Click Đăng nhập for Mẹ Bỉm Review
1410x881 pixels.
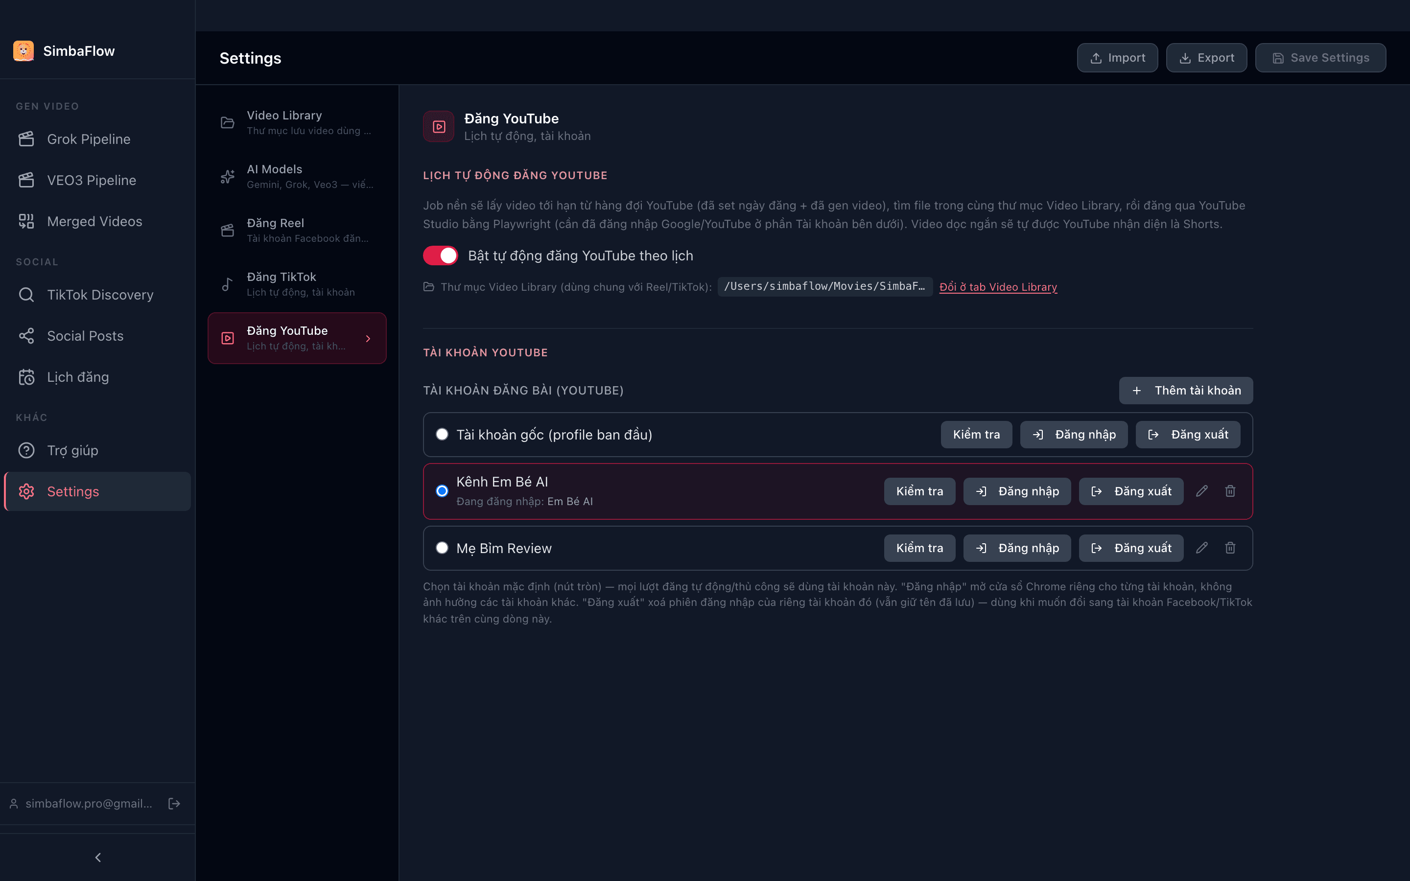point(1017,548)
